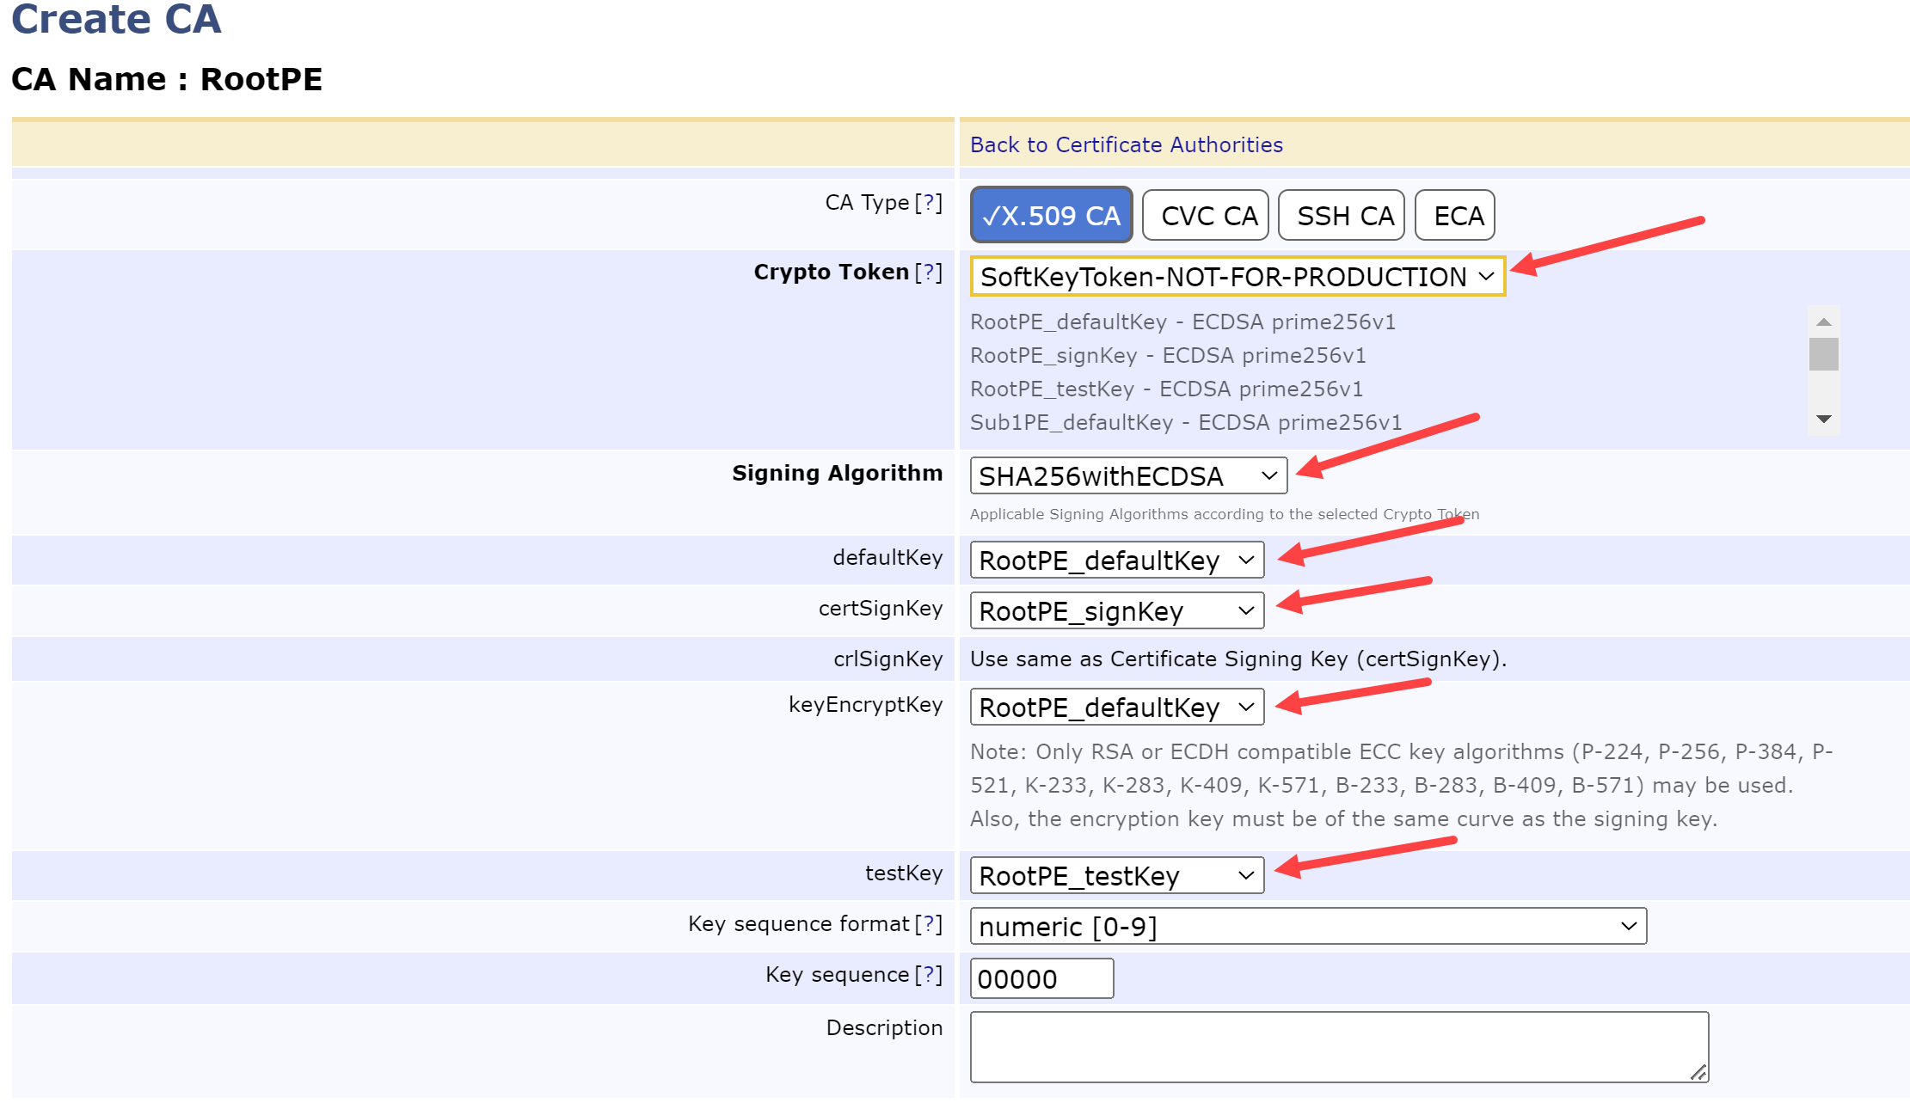
Task: Click Back to Certificate Authorities link
Action: pyautogui.click(x=1126, y=144)
